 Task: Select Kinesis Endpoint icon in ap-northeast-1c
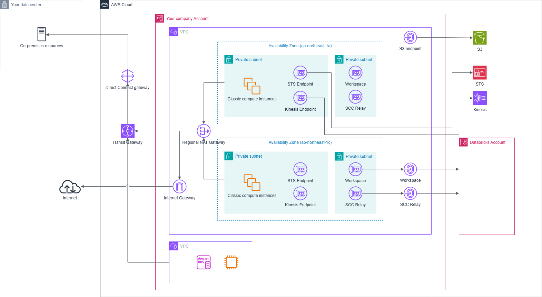[x=300, y=194]
